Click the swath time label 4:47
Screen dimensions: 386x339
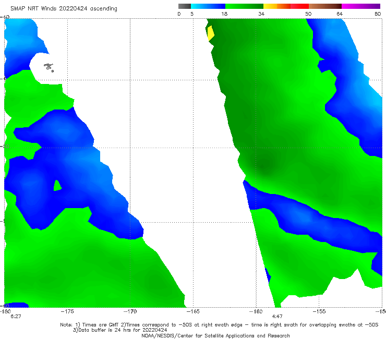[277, 317]
